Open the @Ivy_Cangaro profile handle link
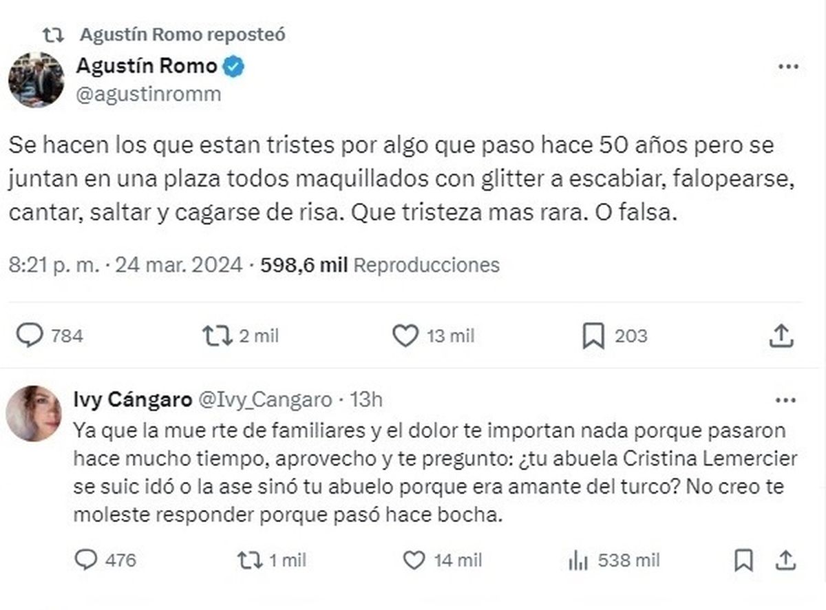826x610 pixels. [x=264, y=399]
